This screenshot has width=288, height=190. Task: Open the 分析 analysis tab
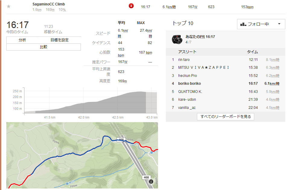22,40
